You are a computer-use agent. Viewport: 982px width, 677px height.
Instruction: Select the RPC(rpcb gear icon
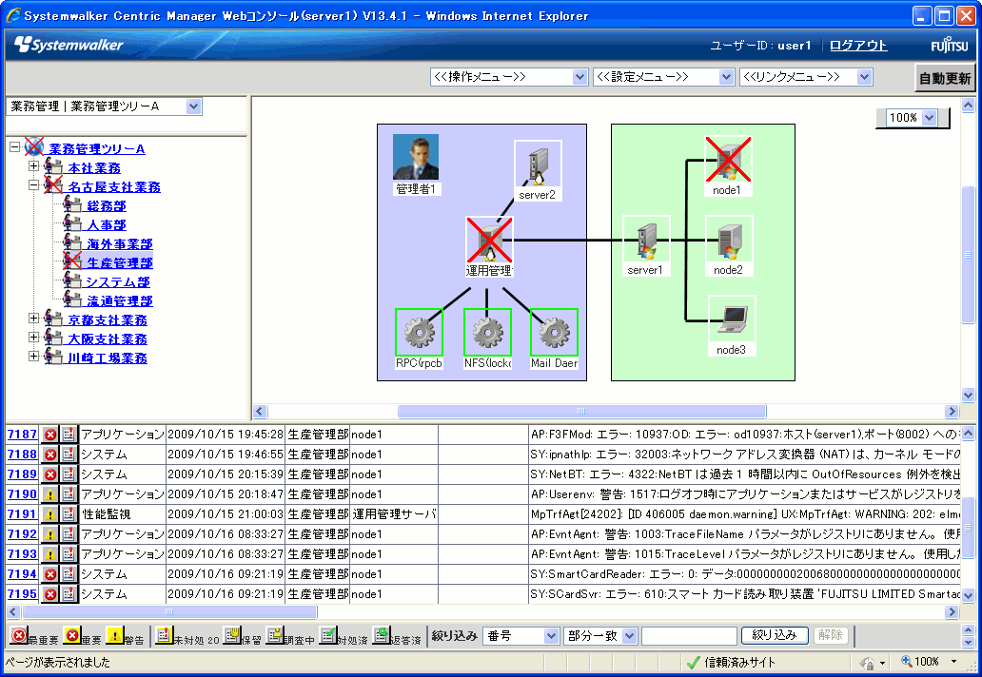coord(419,332)
